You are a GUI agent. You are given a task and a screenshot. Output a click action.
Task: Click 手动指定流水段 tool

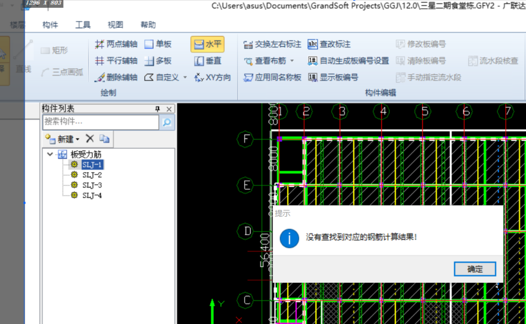(429, 77)
